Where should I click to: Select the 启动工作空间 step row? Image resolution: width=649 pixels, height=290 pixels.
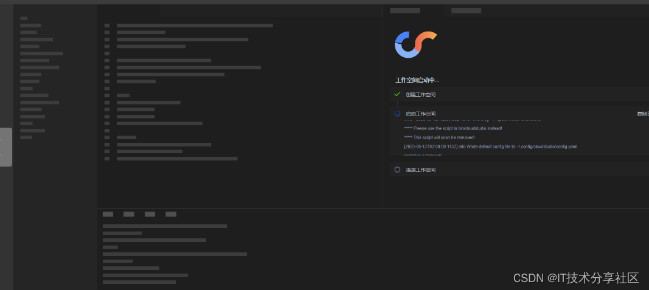[519, 114]
